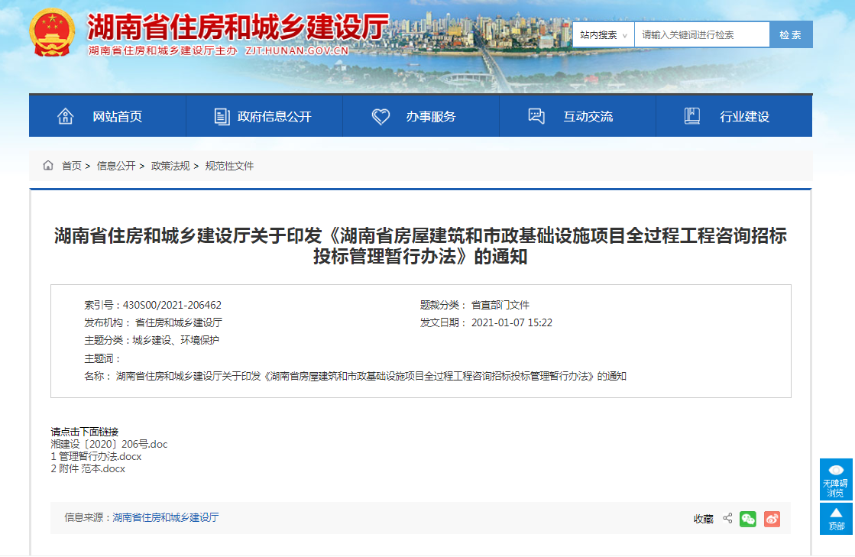Share via the WeChat icon
Screen dimensions: 855x557
pyautogui.click(x=747, y=519)
